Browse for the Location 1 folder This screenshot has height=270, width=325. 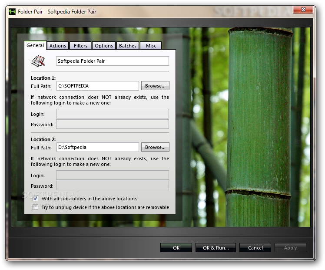click(x=155, y=86)
